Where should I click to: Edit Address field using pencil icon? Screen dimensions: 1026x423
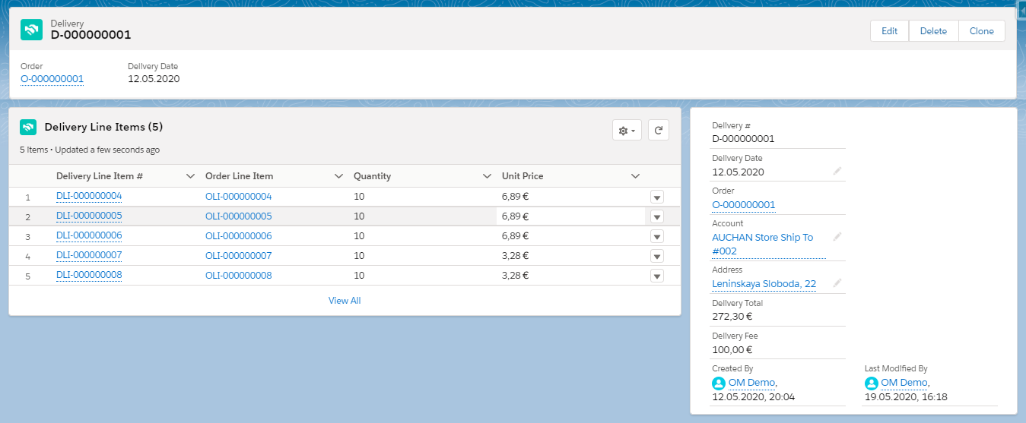click(x=837, y=283)
